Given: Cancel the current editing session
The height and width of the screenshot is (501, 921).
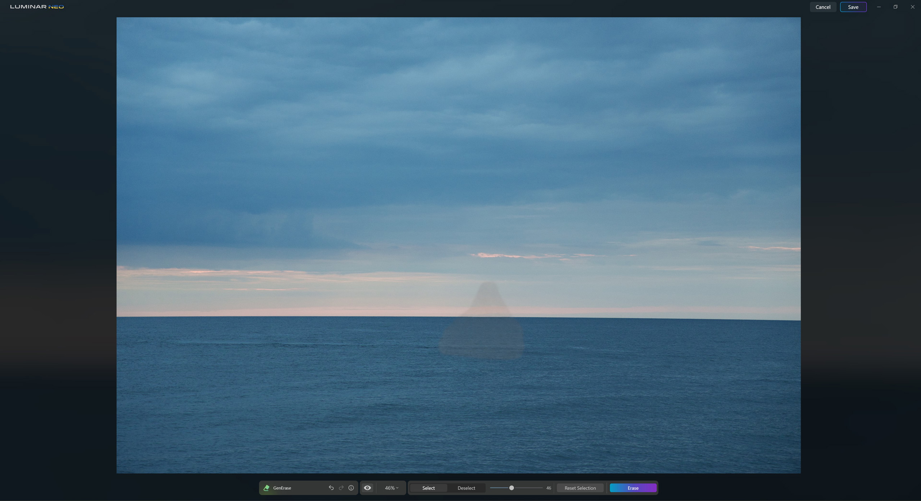Looking at the screenshot, I should click(x=823, y=7).
